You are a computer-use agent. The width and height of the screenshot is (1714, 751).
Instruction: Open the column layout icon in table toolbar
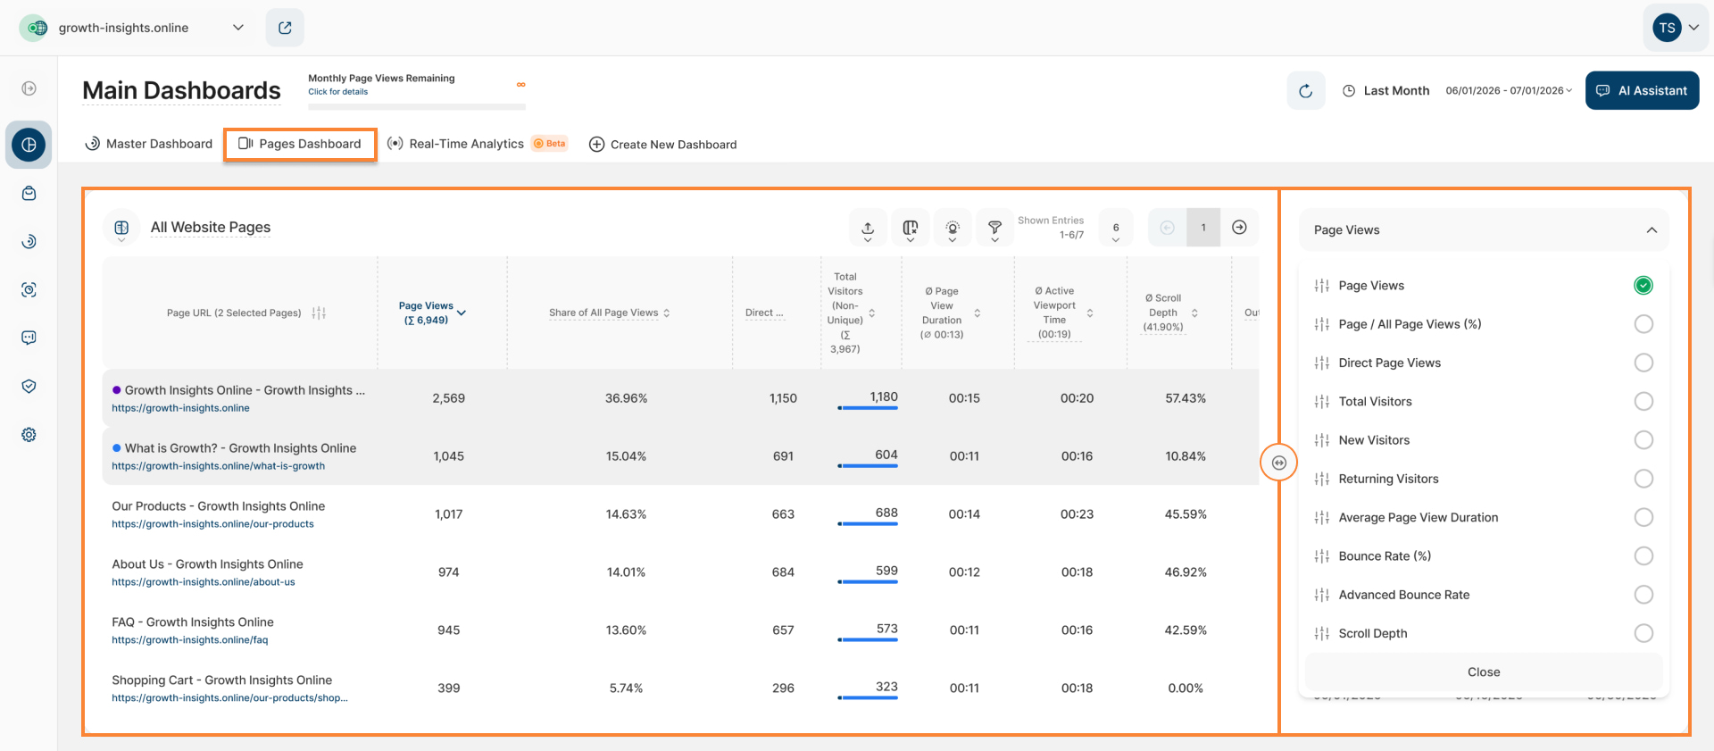click(910, 228)
